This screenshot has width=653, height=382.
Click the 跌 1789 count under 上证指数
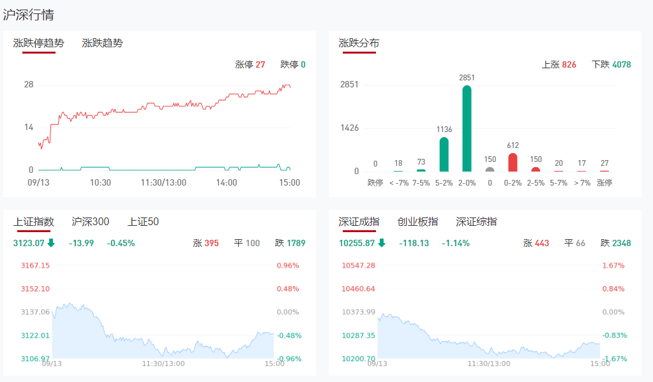click(x=290, y=243)
